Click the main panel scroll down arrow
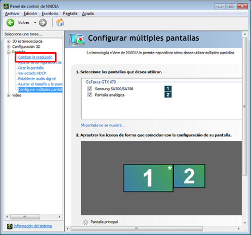The image size is (251, 235). click(244, 223)
